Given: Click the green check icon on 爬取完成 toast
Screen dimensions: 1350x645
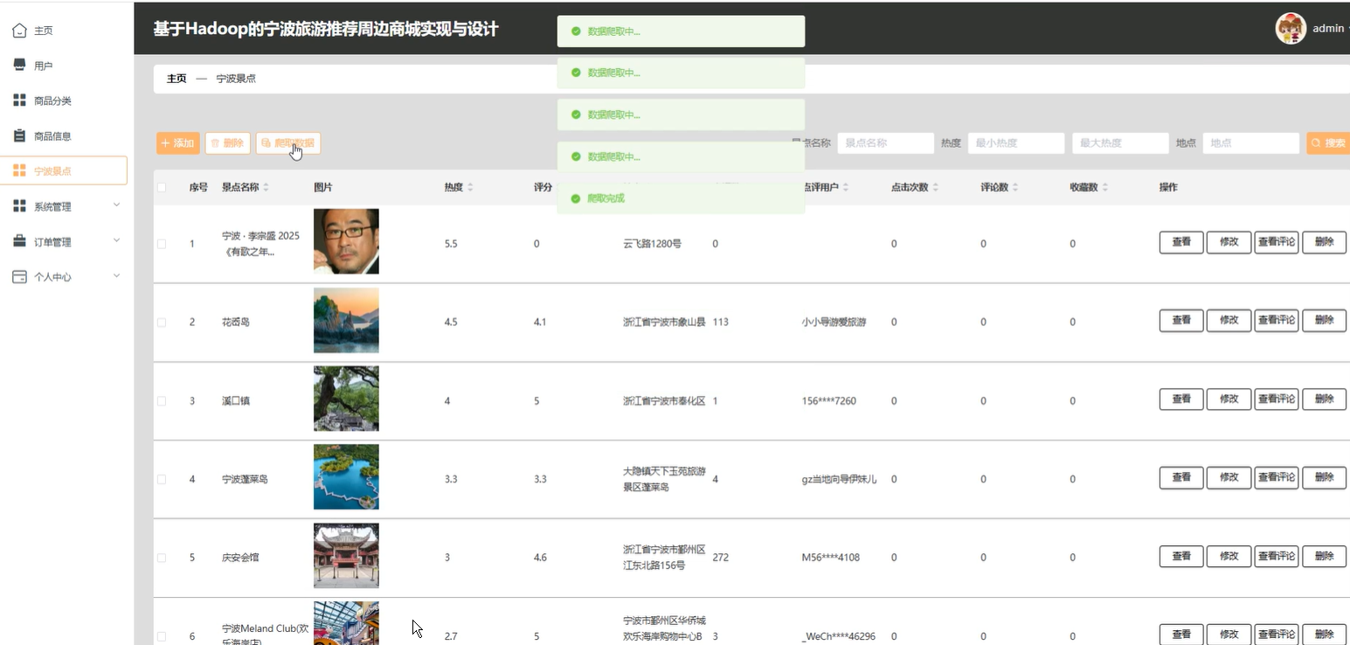Looking at the screenshot, I should coord(576,198).
